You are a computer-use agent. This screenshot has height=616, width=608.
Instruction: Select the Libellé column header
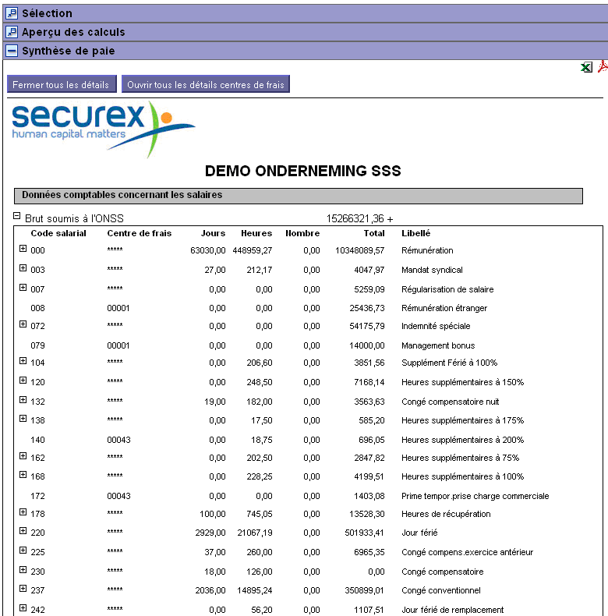pos(416,233)
